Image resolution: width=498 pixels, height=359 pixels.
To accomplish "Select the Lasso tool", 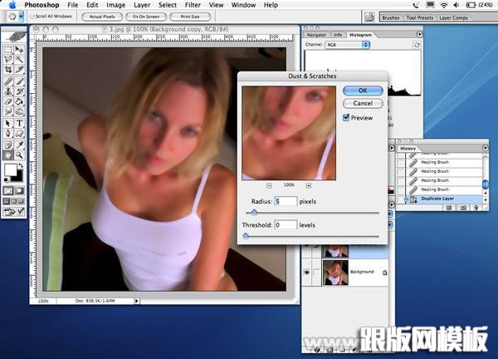I will [x=8, y=59].
